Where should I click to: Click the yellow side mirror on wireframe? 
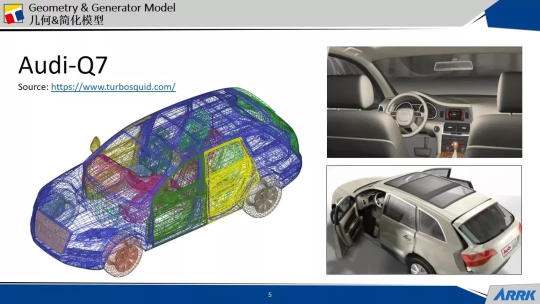[95, 143]
